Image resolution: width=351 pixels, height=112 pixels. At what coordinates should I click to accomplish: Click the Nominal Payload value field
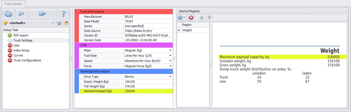[148, 91]
